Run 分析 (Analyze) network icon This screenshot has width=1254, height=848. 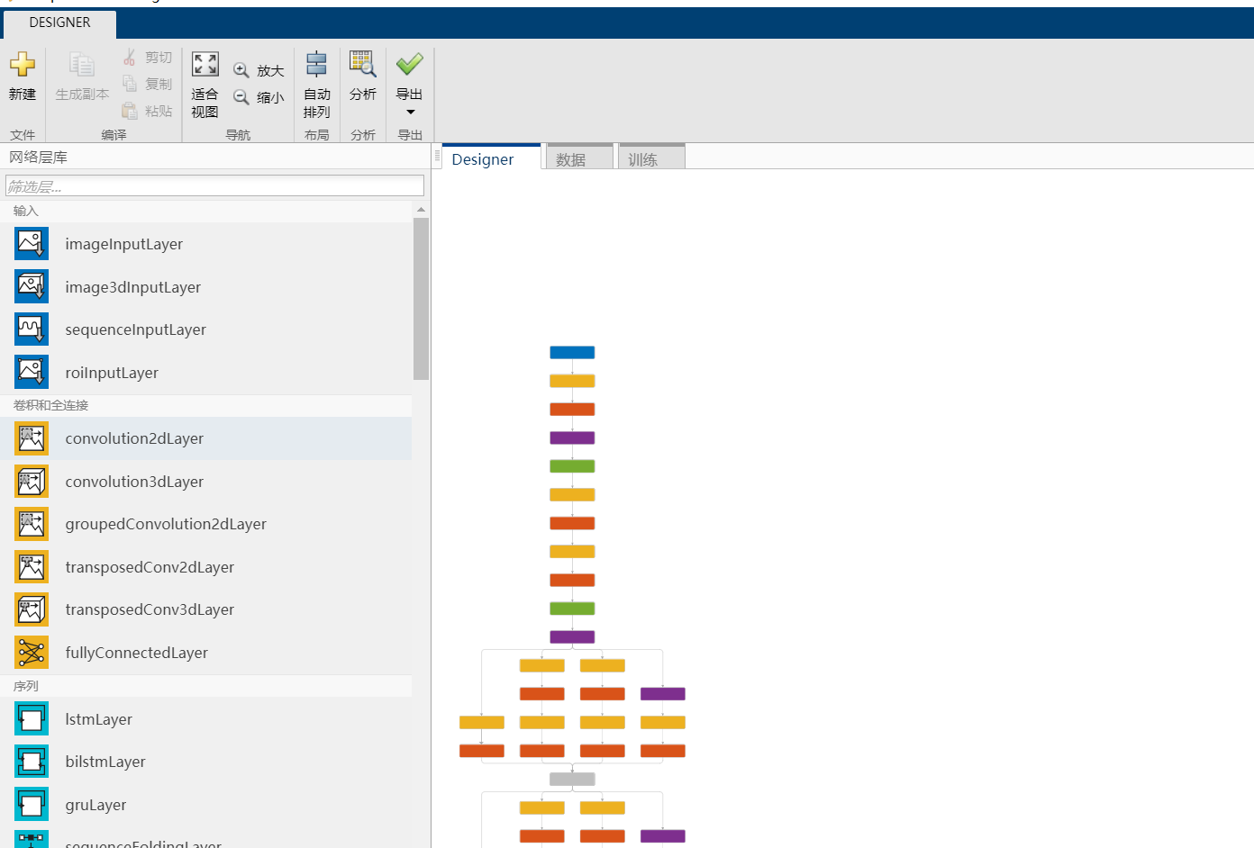(x=363, y=64)
